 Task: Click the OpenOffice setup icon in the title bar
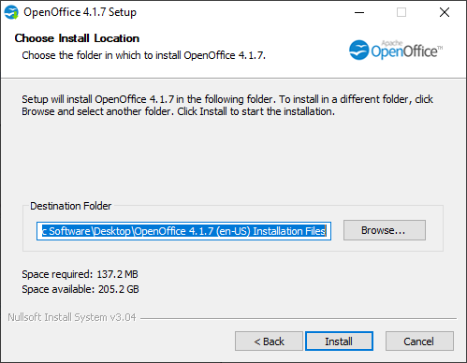(x=11, y=12)
